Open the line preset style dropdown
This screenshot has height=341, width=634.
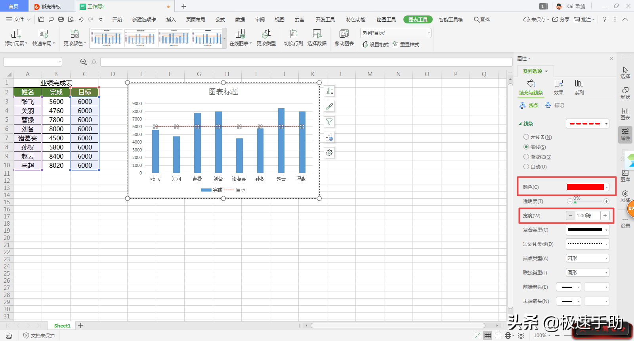[588, 124]
